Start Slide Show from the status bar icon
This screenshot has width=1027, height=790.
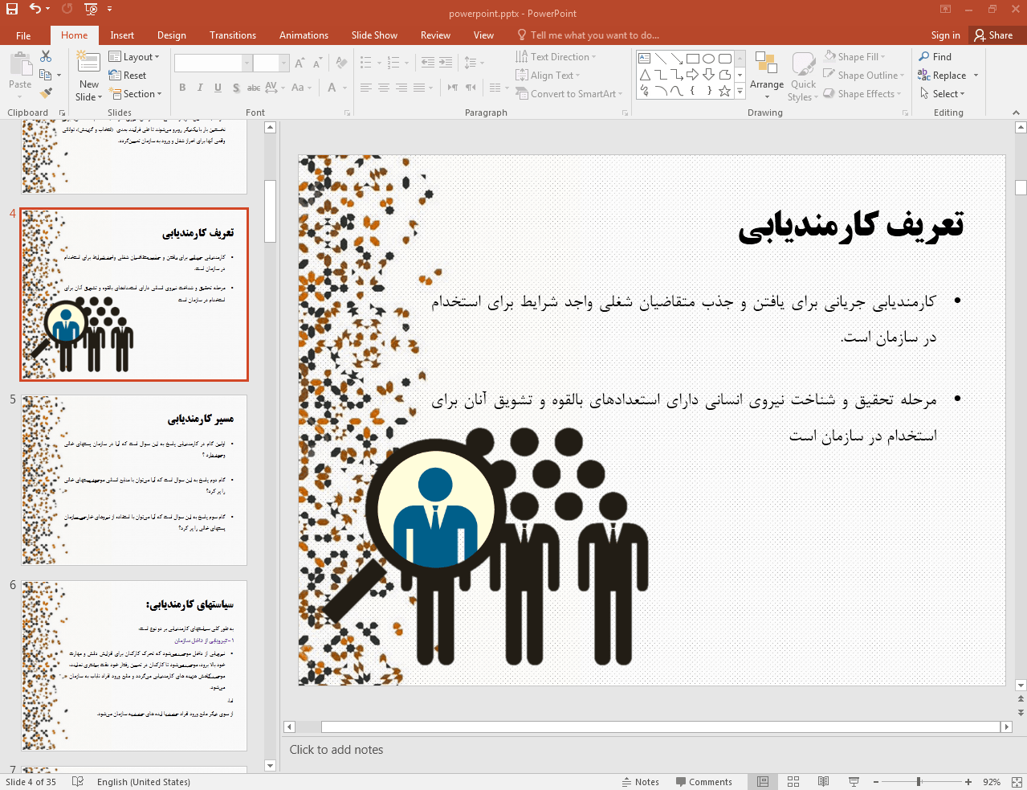pos(854,782)
